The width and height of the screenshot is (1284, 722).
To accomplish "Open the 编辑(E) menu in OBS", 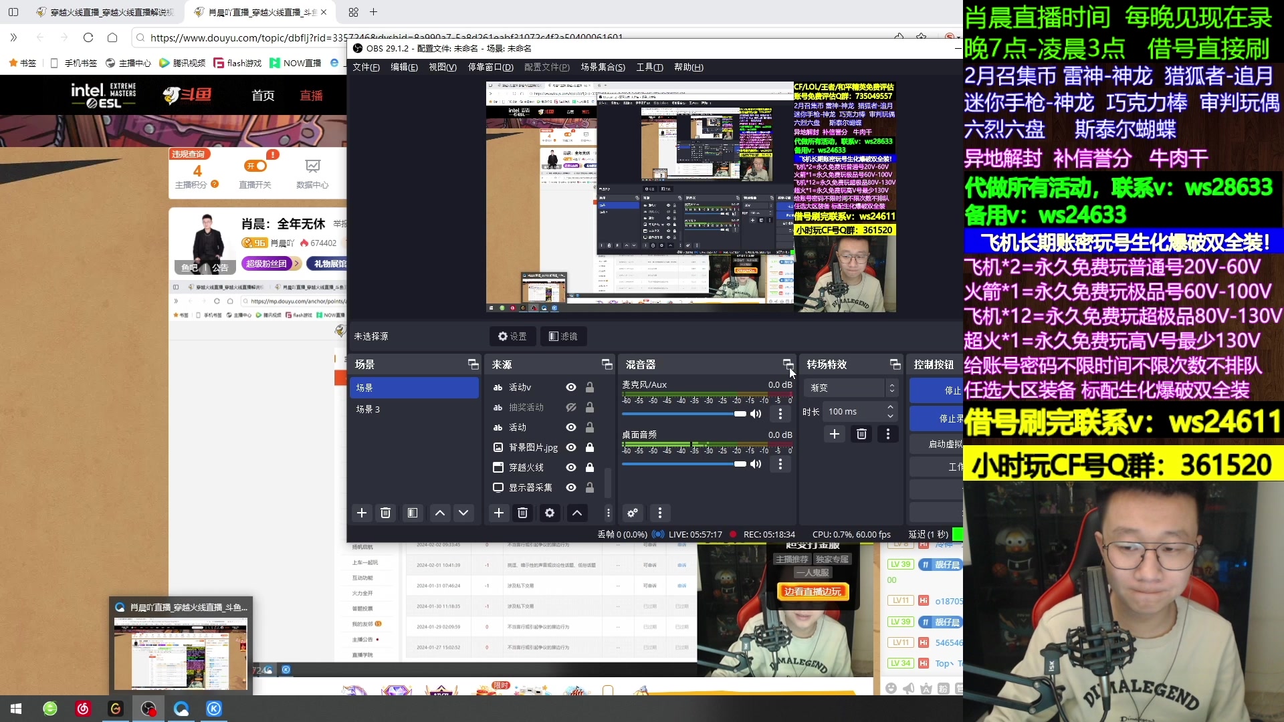I will click(404, 67).
